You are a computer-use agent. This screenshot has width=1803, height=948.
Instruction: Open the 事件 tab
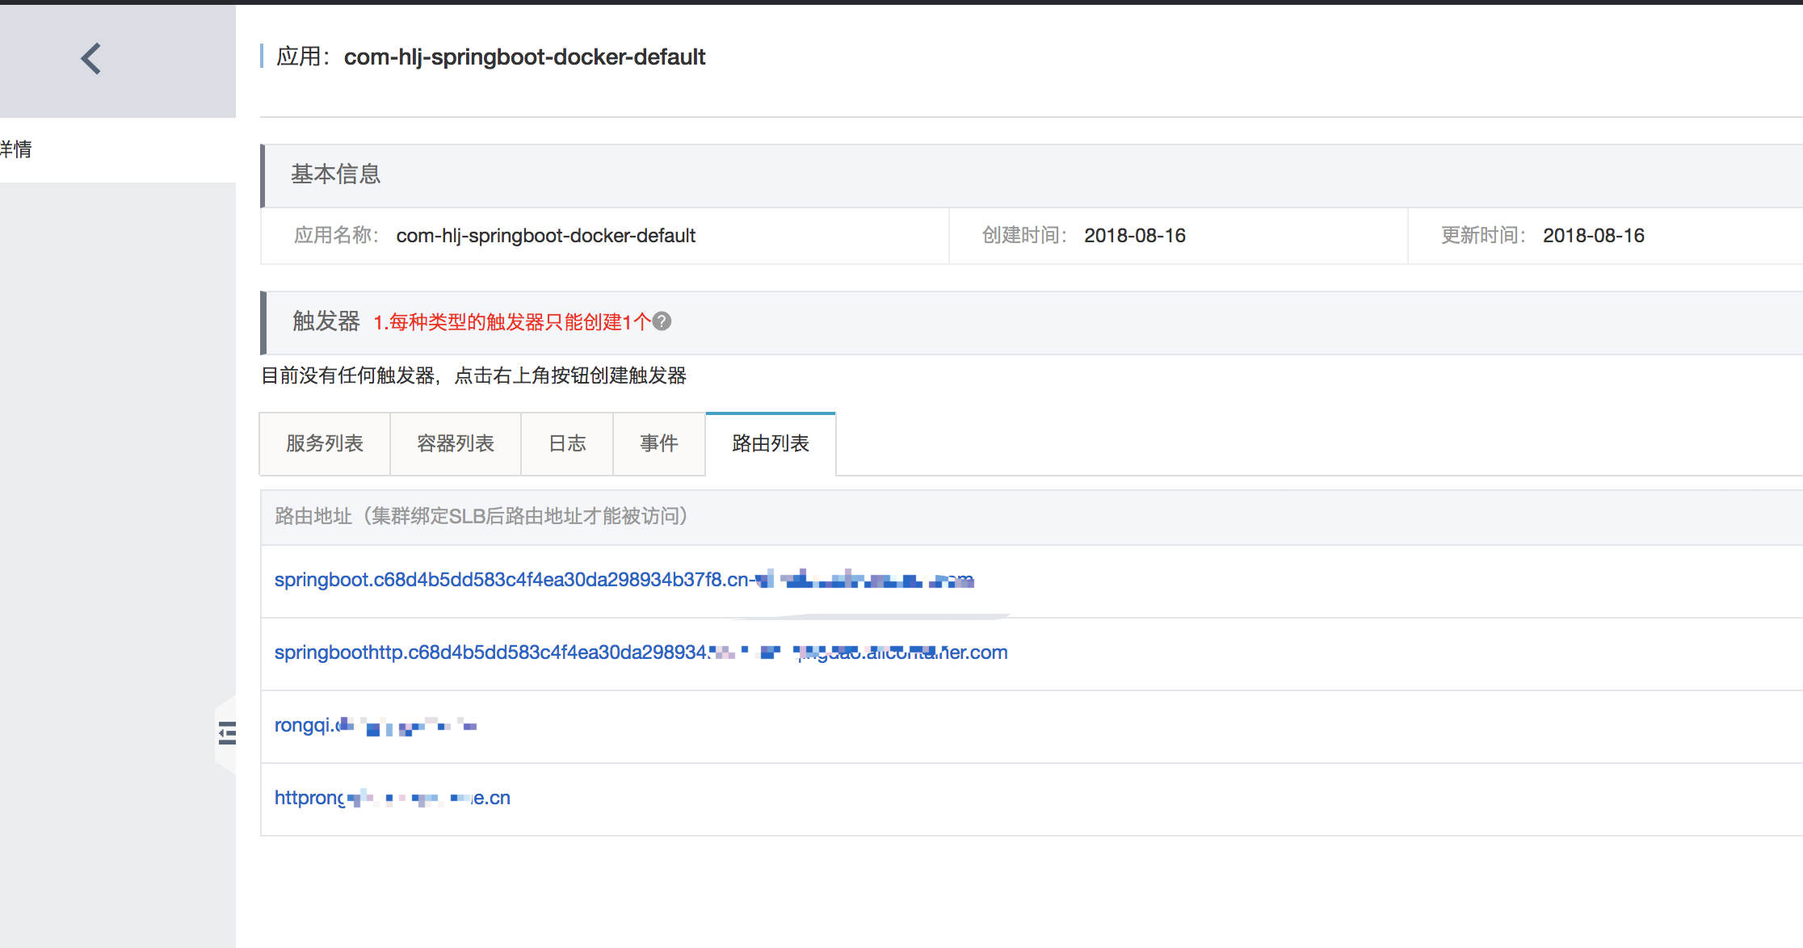tap(659, 443)
